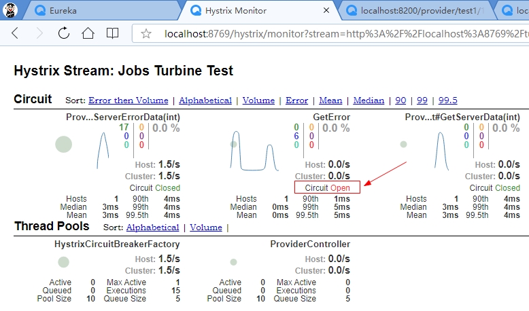The image size is (529, 311).
Task: Close the Hystrix Monitor tab
Action: click(x=326, y=10)
